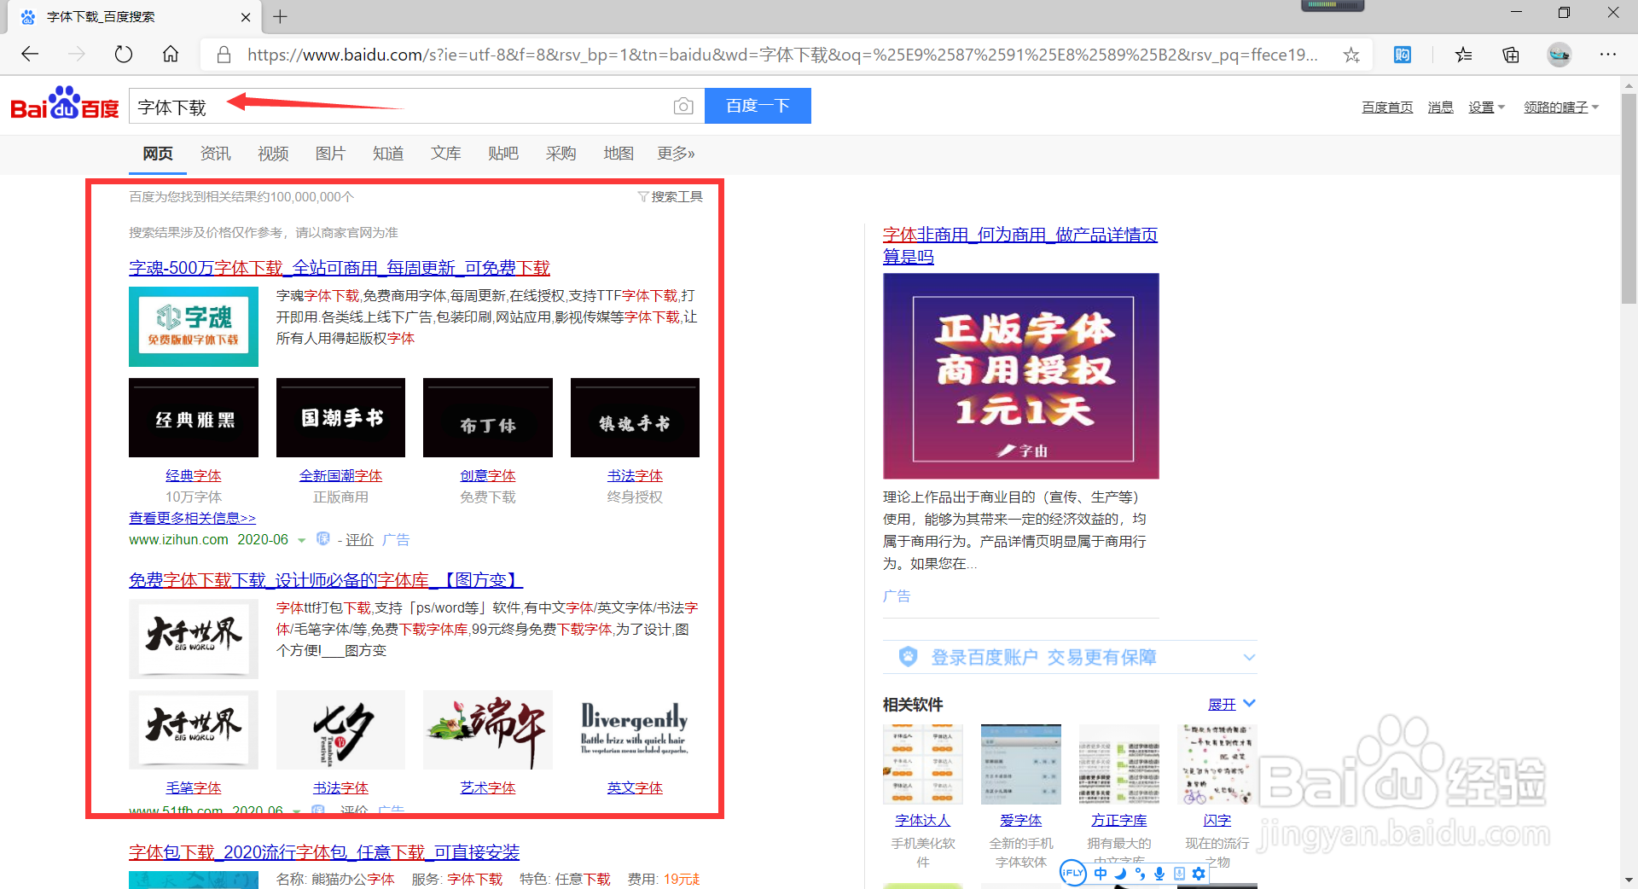Collapse the 登录百度账户 banner chevron
The image size is (1638, 889).
[1249, 657]
